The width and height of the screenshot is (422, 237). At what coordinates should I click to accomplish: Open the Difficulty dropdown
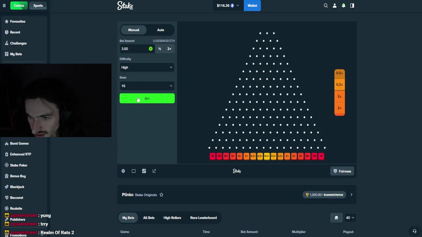pos(147,67)
